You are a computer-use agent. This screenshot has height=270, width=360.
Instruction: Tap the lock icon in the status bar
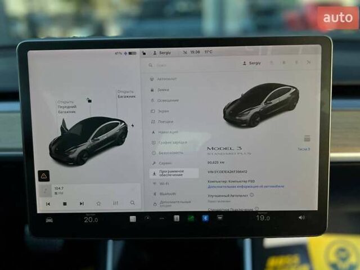(144, 53)
